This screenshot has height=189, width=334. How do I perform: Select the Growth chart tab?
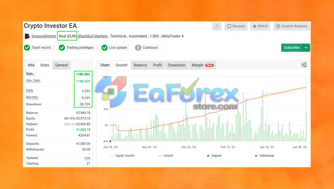(x=122, y=65)
